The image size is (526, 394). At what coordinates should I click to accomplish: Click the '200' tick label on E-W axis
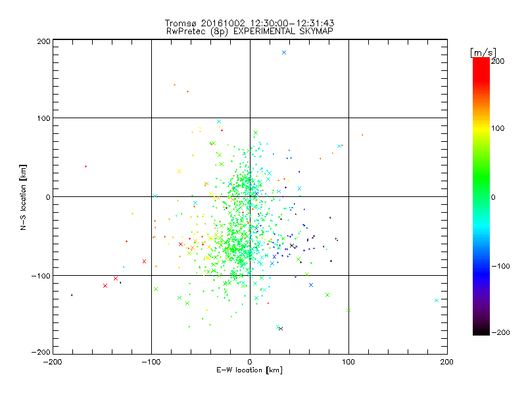(447, 362)
